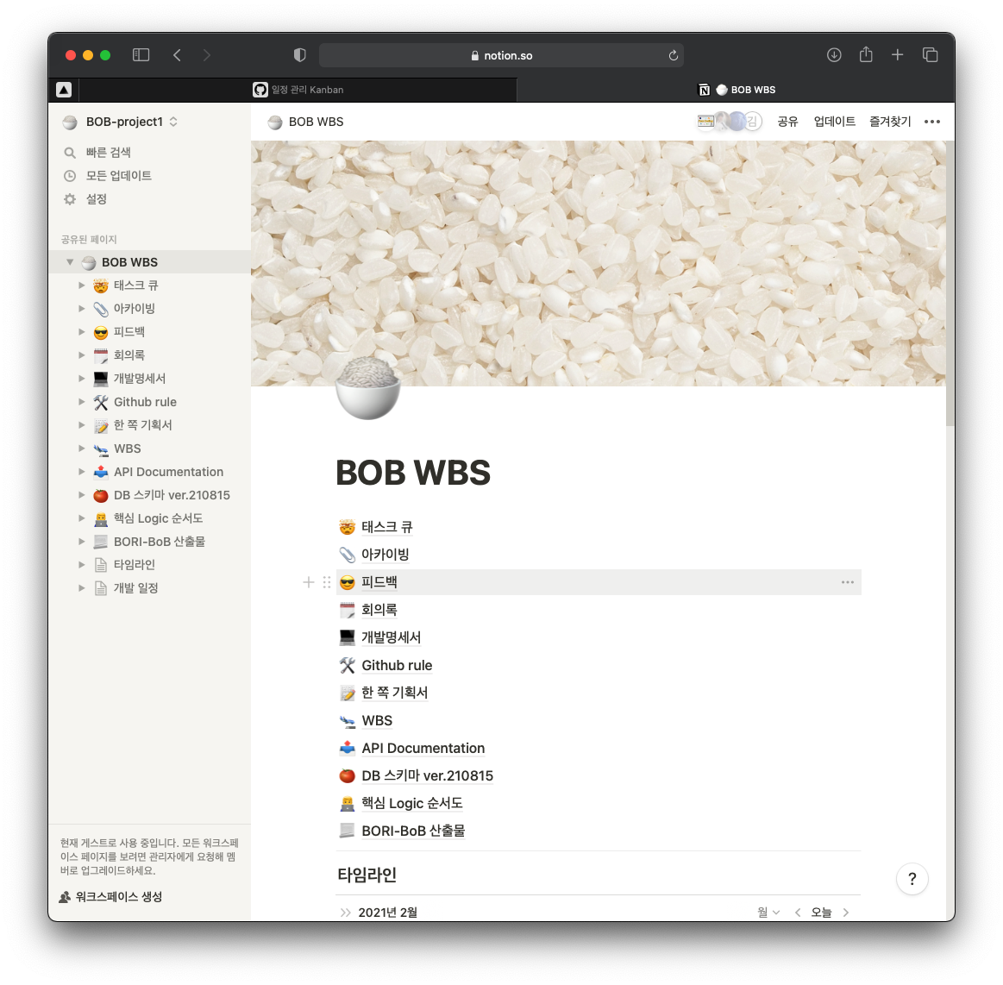The height and width of the screenshot is (985, 1003).
Task: Expand 개발명세서 in the sidebar
Action: pyautogui.click(x=81, y=378)
